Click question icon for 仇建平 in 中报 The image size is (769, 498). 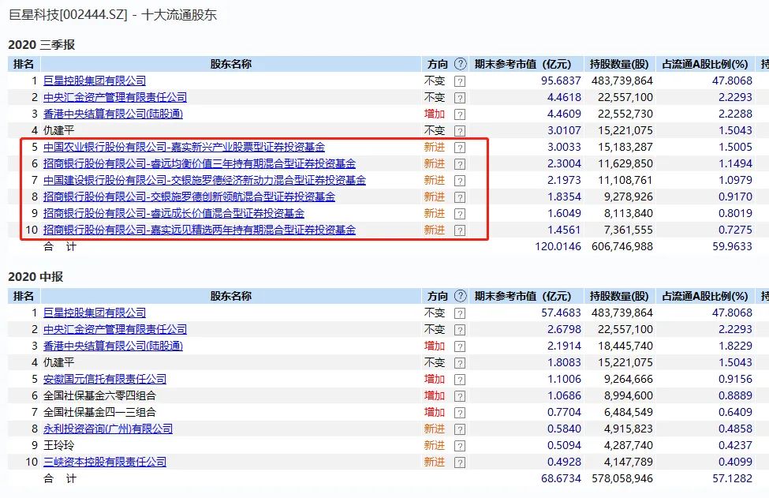tap(460, 363)
